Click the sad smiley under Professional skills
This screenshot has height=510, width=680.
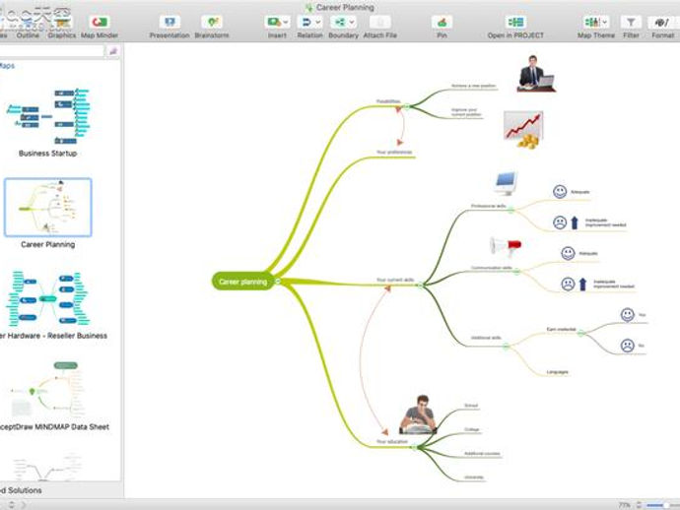[x=560, y=223]
